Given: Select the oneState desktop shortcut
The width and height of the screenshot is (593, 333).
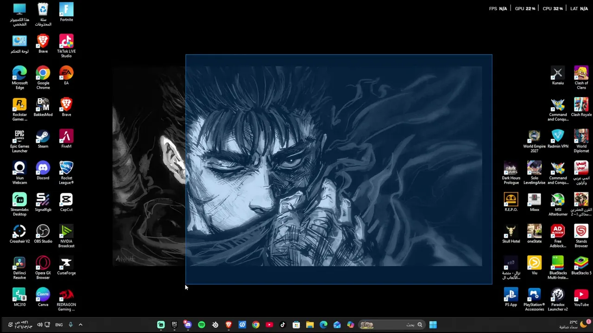Looking at the screenshot, I should [x=534, y=234].
